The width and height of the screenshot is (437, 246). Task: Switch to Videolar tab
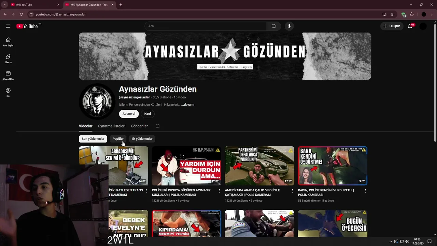(86, 126)
